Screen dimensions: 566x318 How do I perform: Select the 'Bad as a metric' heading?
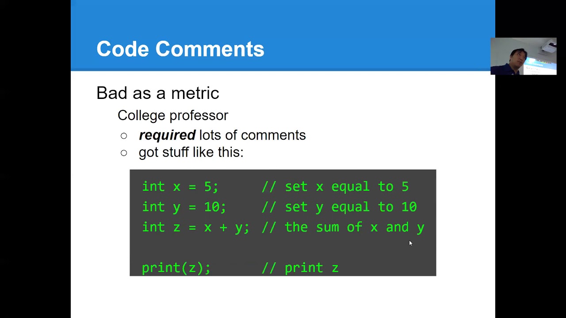[158, 93]
